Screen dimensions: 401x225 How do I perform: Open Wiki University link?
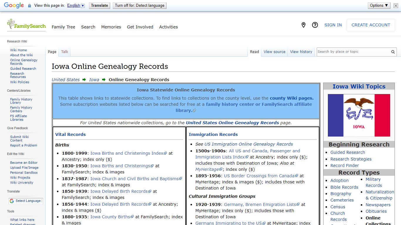pos(22,183)
